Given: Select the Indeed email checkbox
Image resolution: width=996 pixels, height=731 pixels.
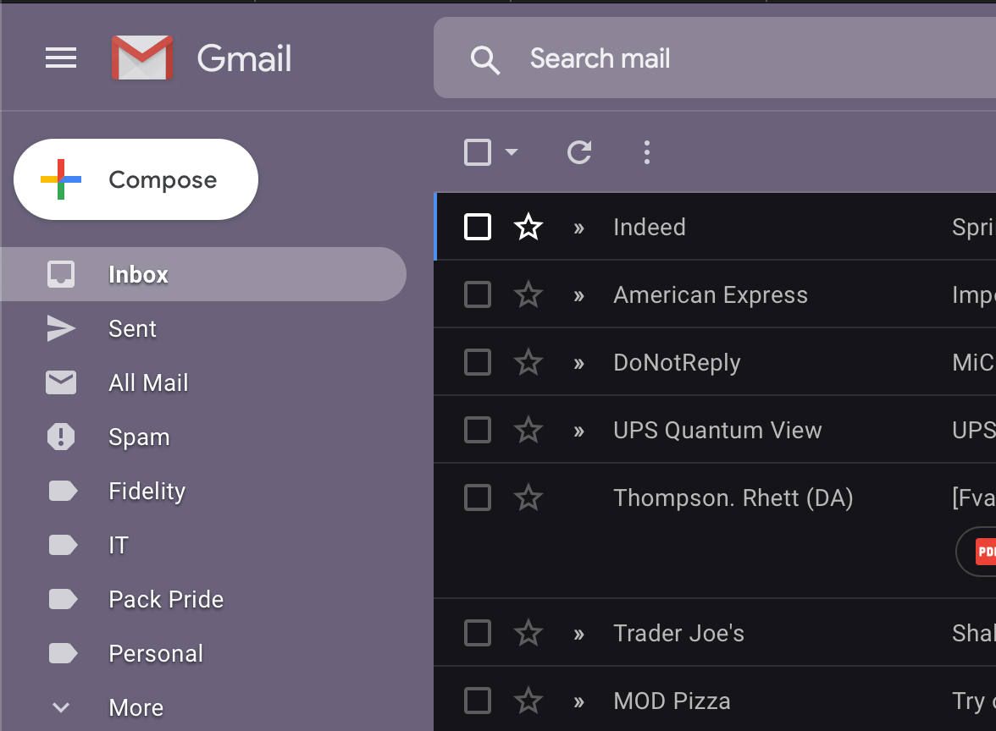Looking at the screenshot, I should click(x=478, y=227).
